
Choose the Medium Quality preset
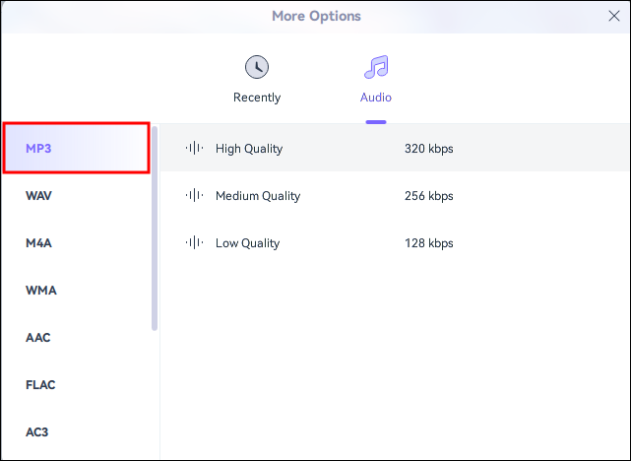coord(395,196)
